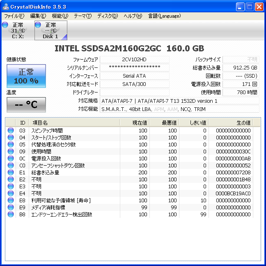266x266 pixels.
Task: Click the 現在値 column header
Action: pyautogui.click(x=135, y=123)
